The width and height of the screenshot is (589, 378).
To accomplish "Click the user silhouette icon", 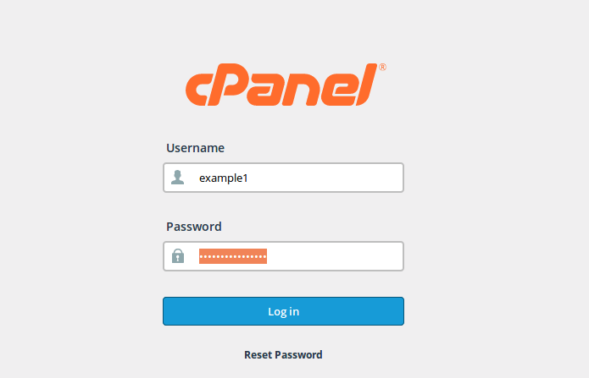I will [178, 178].
